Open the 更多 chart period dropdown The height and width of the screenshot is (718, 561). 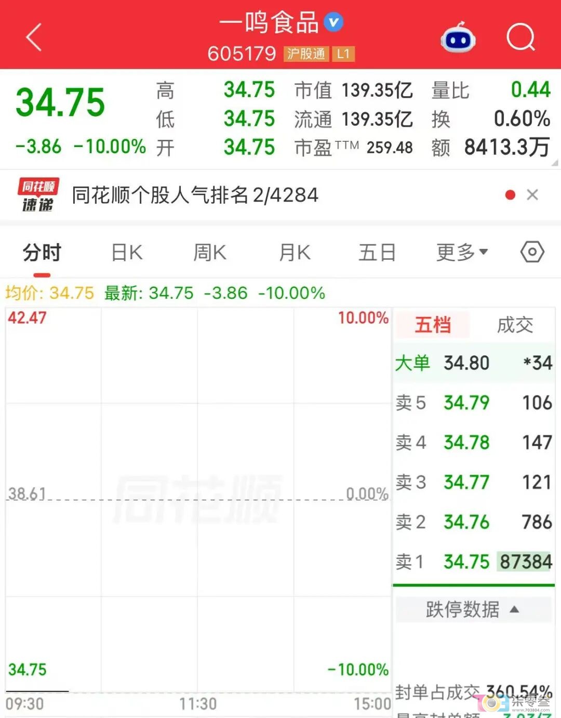[x=462, y=253]
